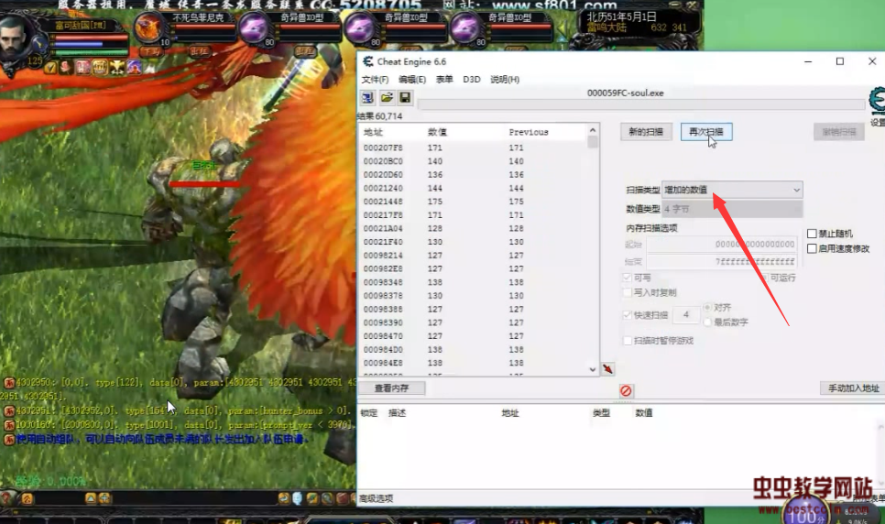Toggle the 写入时复制 checkbox

627,292
